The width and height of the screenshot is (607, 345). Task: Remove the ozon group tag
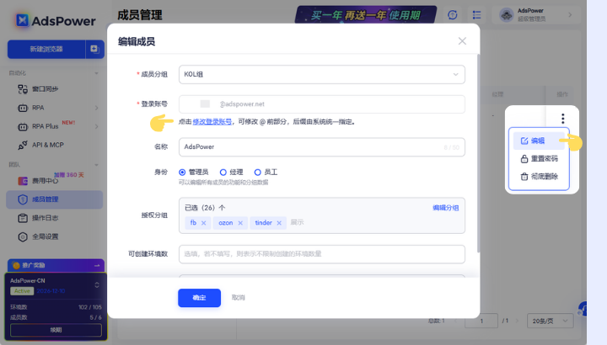tap(240, 223)
